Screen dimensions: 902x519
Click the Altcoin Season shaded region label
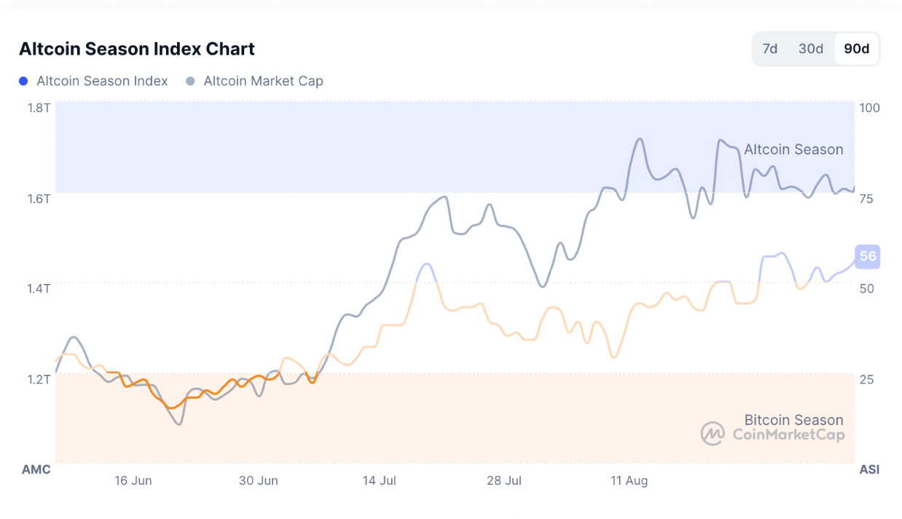pos(793,149)
